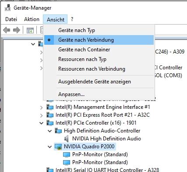Viewport: 187px width, 172px height.
Task: Select the NVIDIA High Definition Audio speaker icon
Action: tap(67, 139)
